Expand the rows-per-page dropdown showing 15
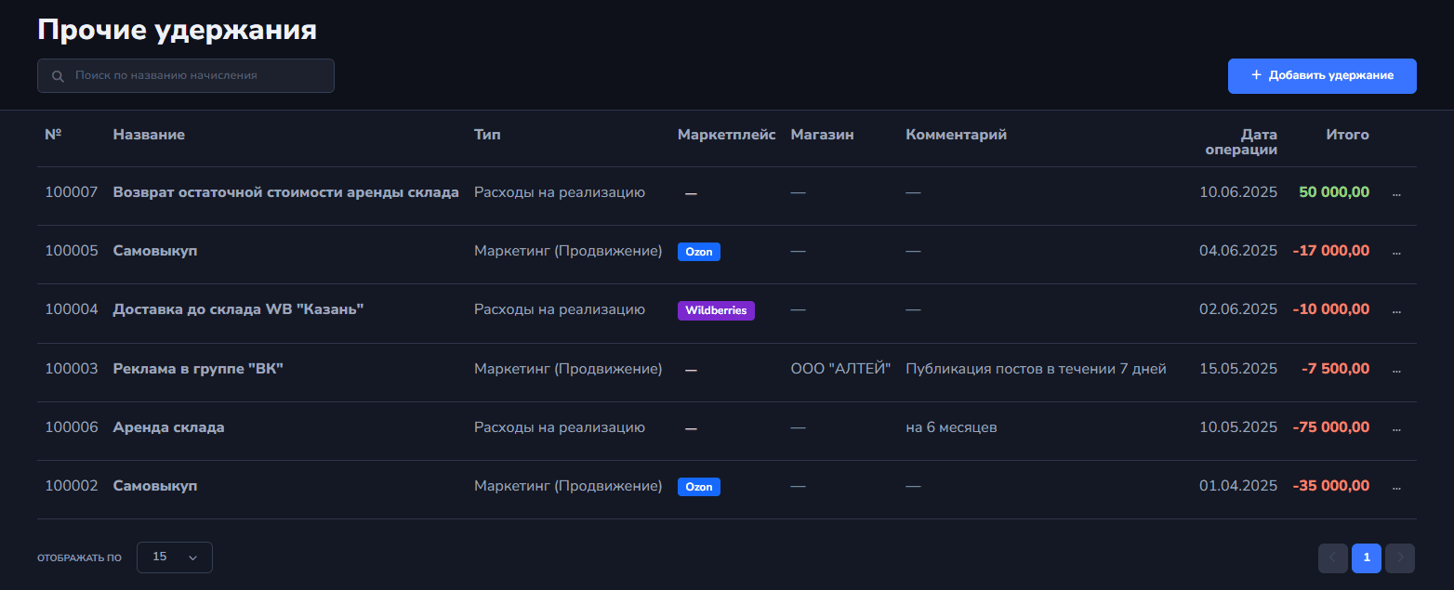Viewport: 1454px width, 590px height. coord(174,557)
